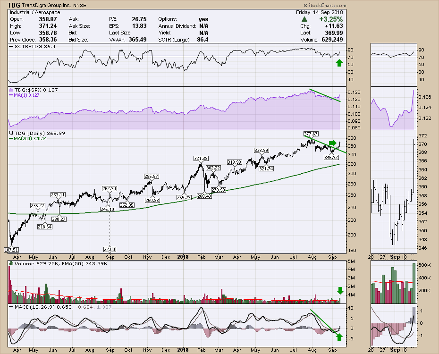Screen dimensions: 439x354
Task: Click the SCTR-TDG 86.4 panel legend
Action: click(32, 46)
